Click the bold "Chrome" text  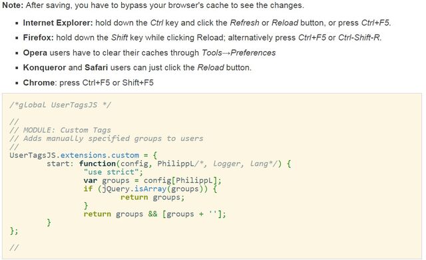39,82
